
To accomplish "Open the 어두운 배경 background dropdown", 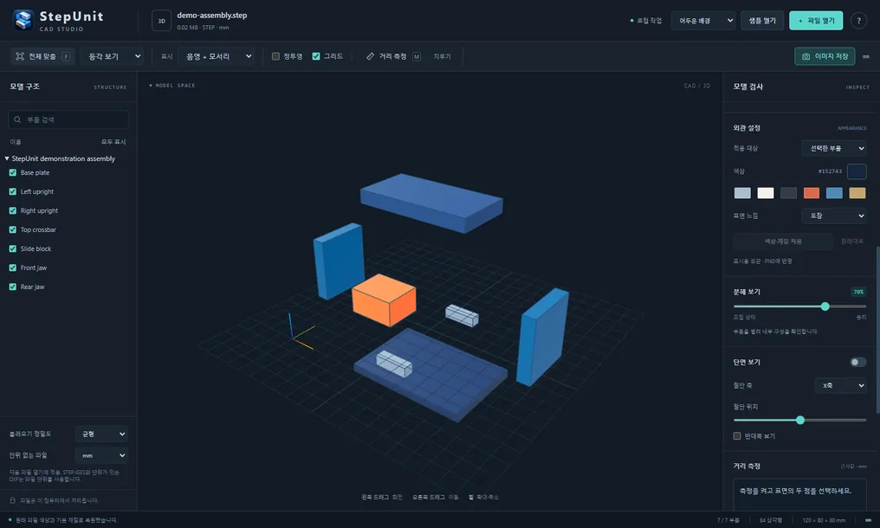I will 703,21.
